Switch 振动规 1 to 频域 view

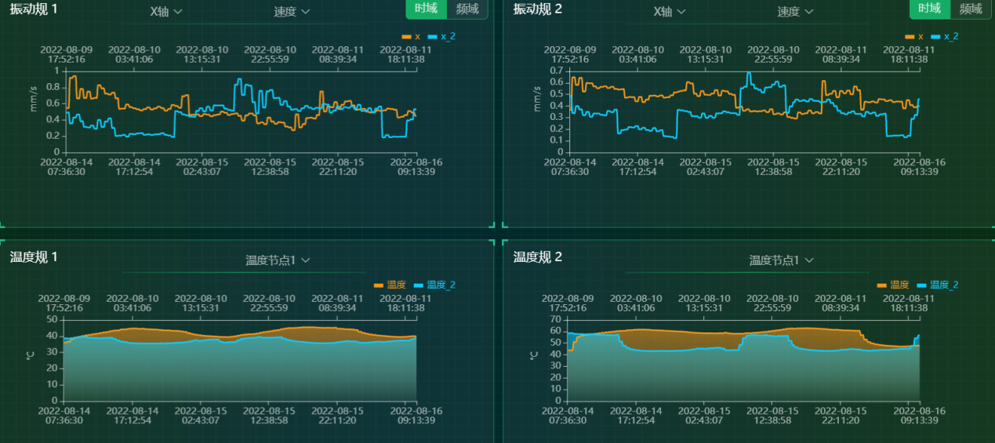(467, 9)
